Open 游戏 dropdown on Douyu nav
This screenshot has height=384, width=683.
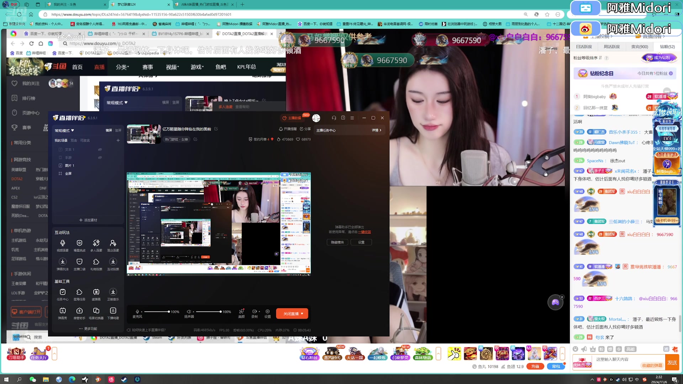(197, 67)
